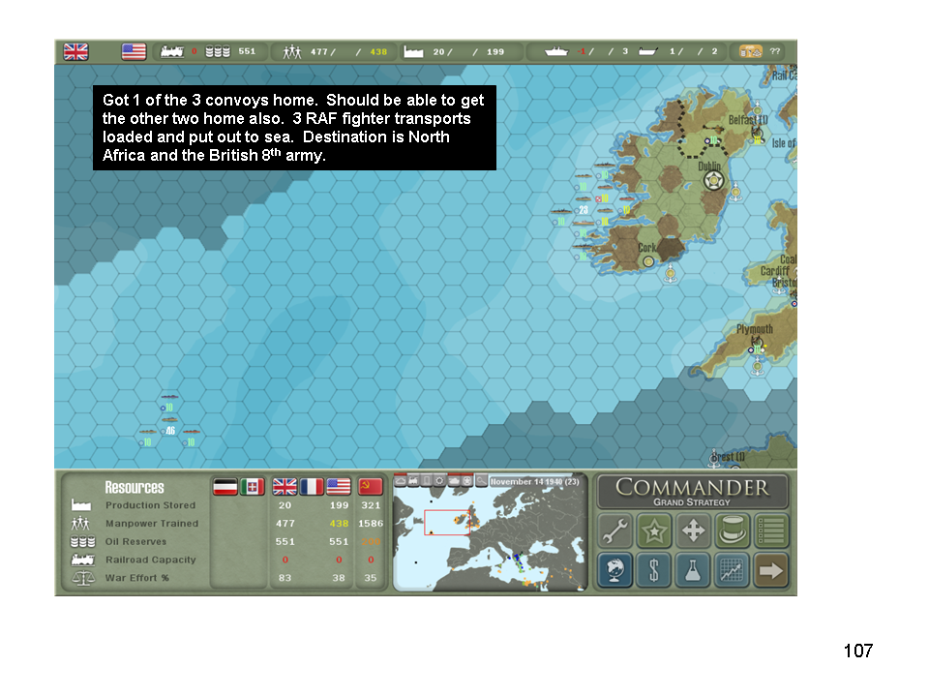Select the four-arrow move icon
This screenshot has height=697, width=929.
click(x=694, y=531)
